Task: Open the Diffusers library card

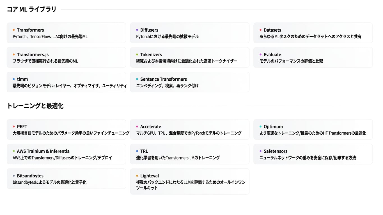Action: point(190,33)
